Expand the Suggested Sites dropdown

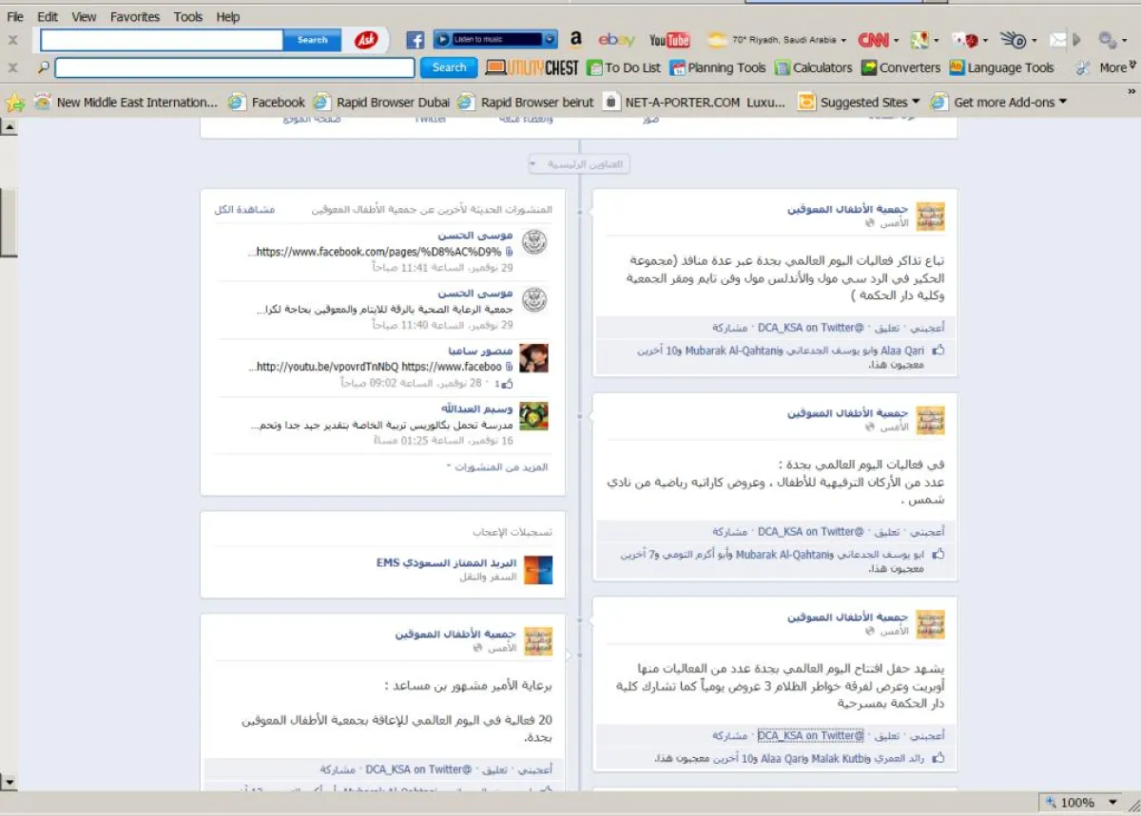tap(916, 102)
